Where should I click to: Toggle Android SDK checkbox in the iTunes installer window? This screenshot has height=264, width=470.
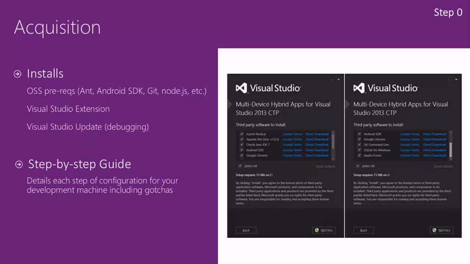359,134
